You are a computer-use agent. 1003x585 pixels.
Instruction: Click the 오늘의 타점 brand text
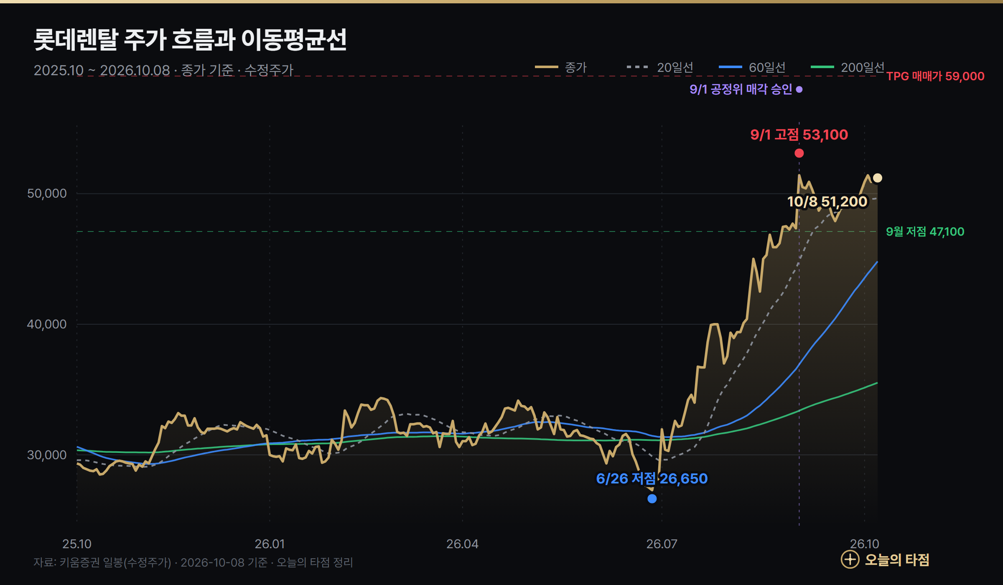click(897, 560)
